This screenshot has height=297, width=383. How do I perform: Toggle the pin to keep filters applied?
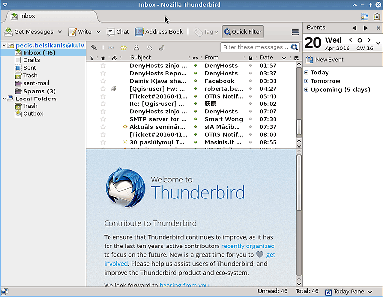click(94, 48)
